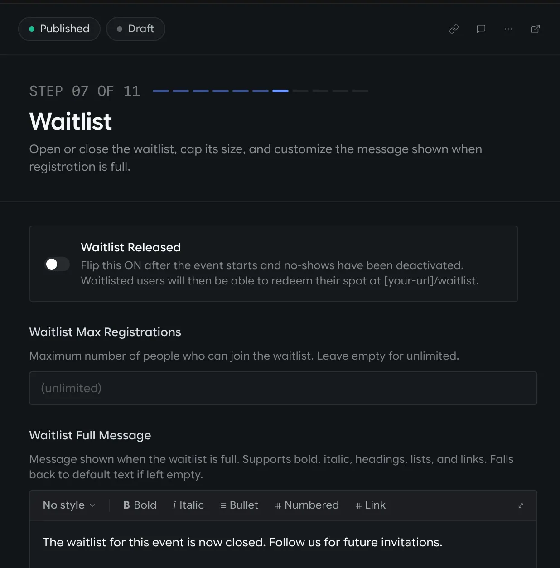Copy link via the chain icon
Viewport: 560px width, 568px height.
click(454, 29)
